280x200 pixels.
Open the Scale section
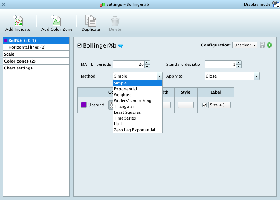[x=36, y=54]
